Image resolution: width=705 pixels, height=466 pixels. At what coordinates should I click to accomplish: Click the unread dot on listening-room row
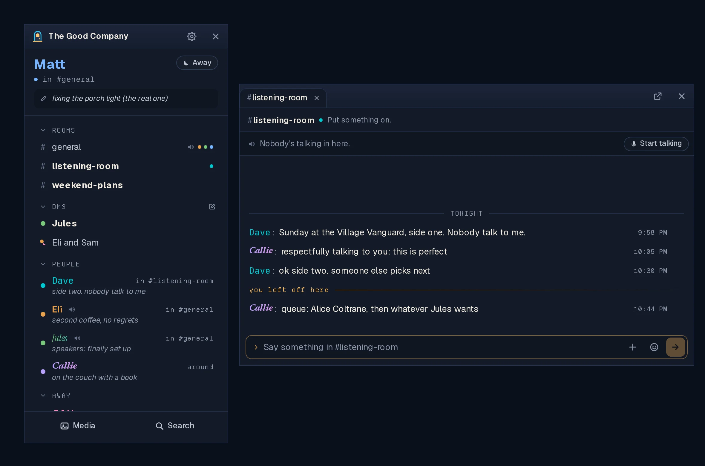click(x=211, y=166)
